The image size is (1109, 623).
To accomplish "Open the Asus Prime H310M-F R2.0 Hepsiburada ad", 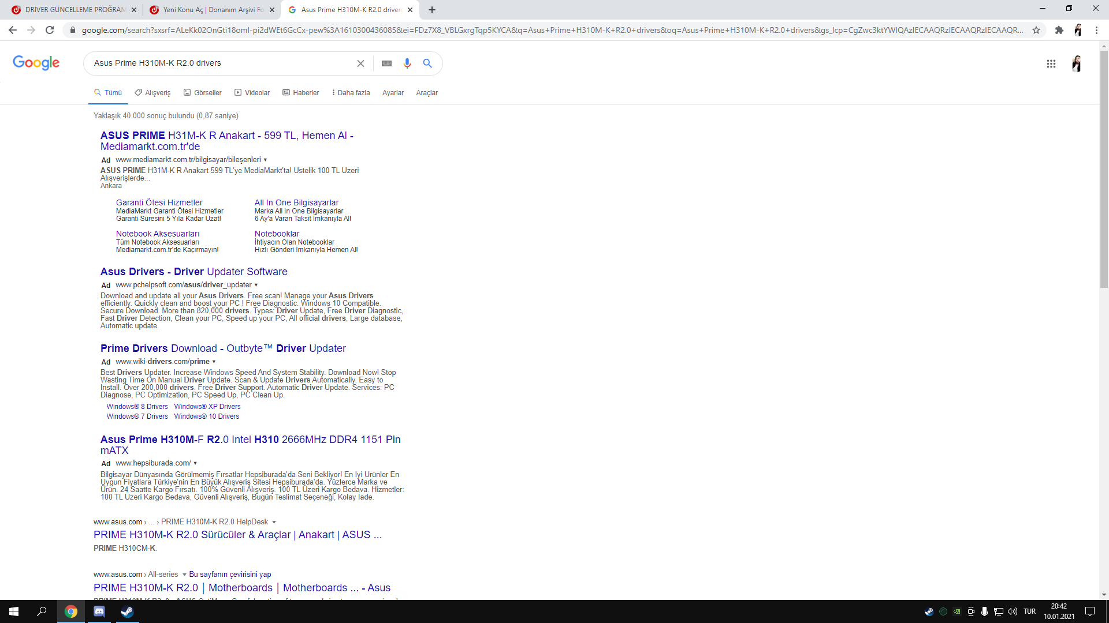I will pos(250,445).
